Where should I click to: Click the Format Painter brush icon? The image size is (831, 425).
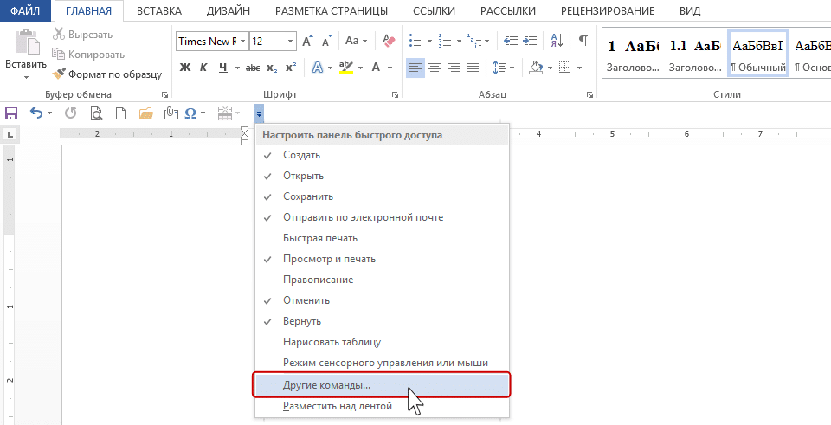(59, 74)
